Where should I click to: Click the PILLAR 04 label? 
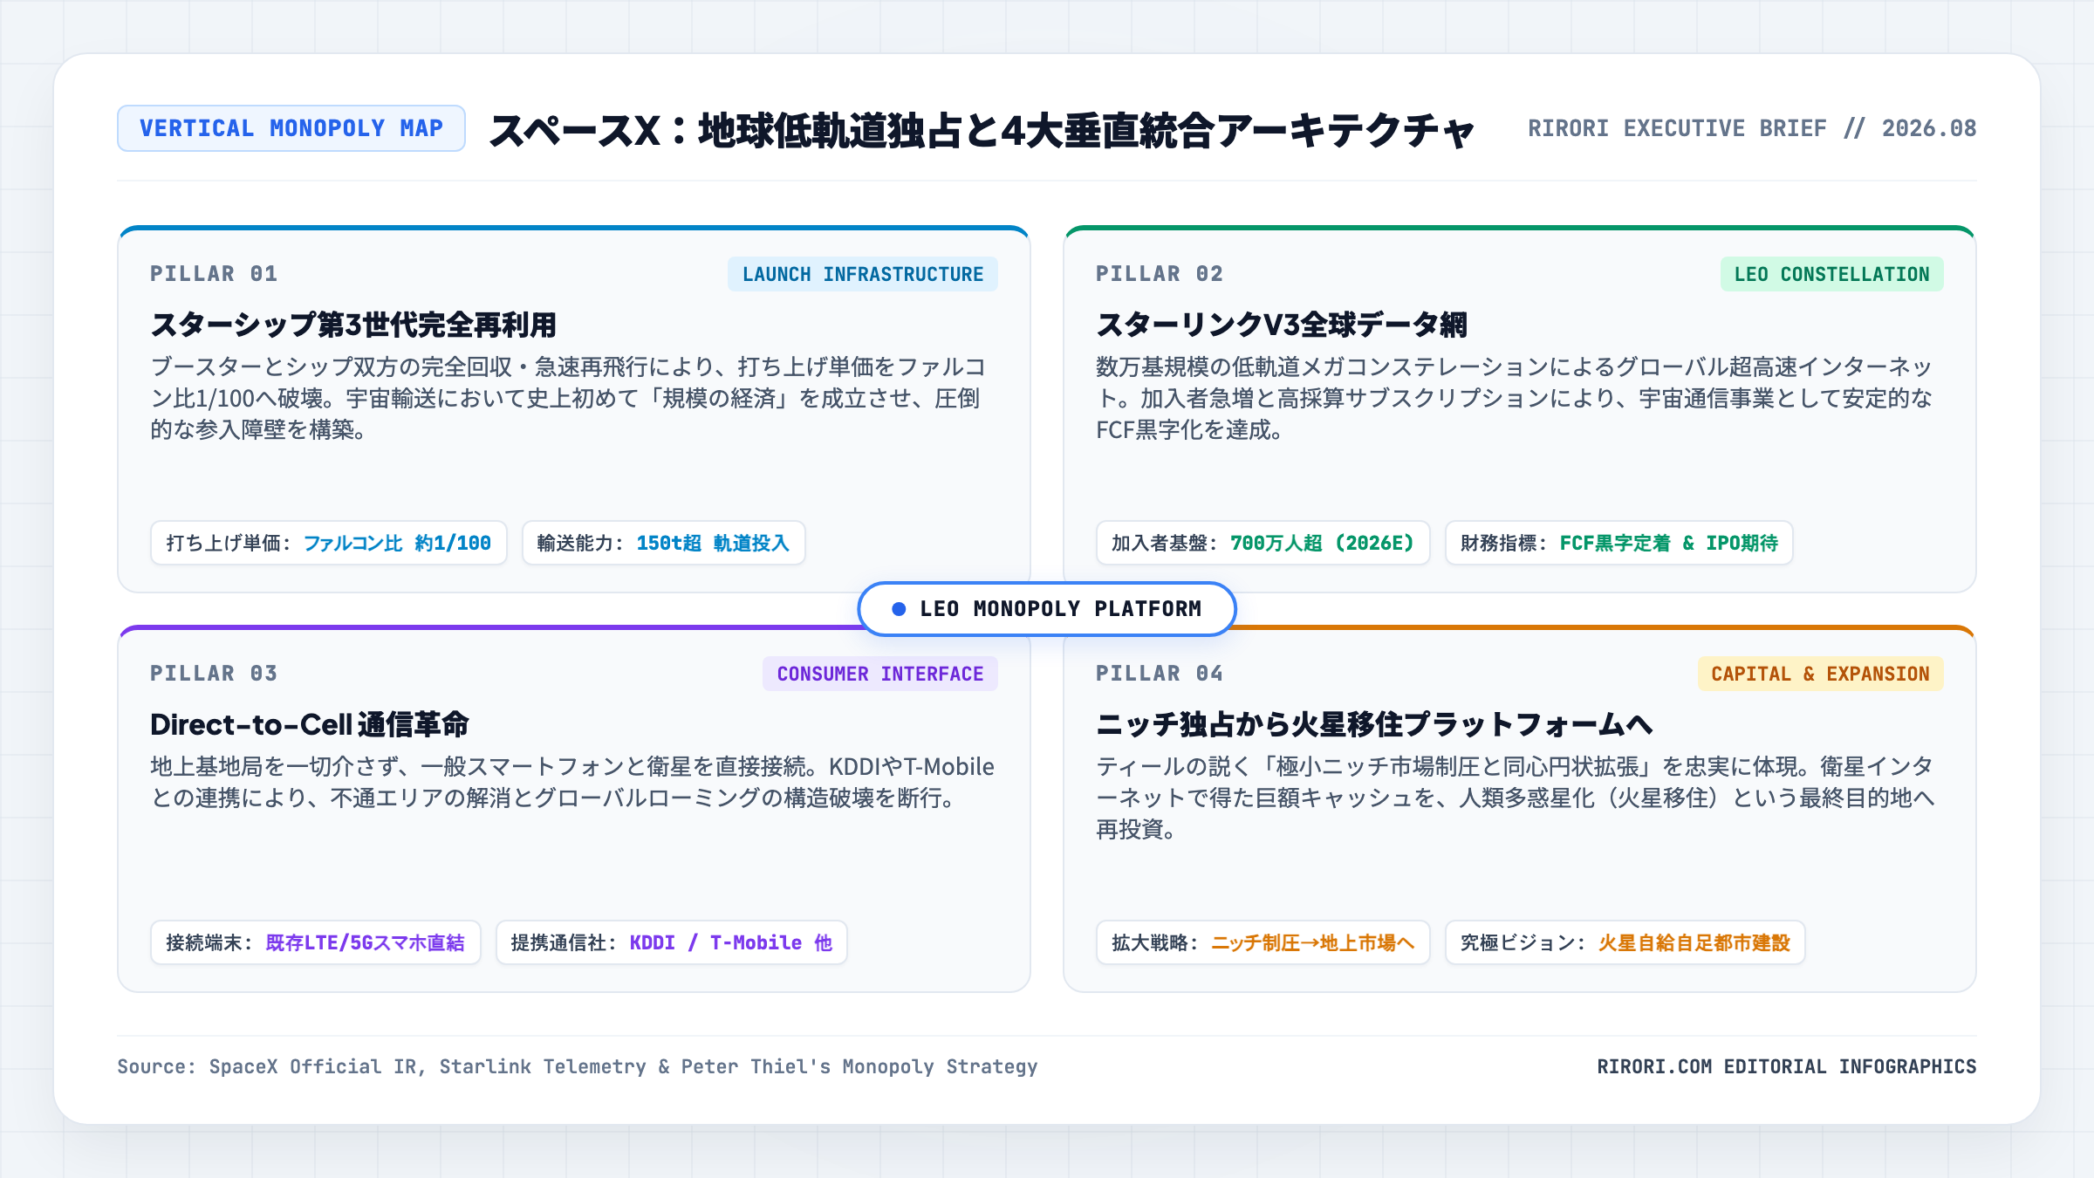[1160, 674]
